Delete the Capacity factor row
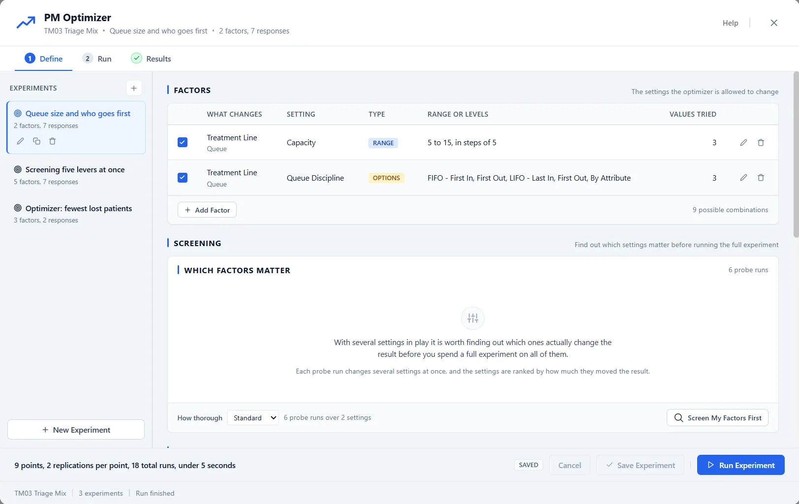Image resolution: width=799 pixels, height=504 pixels. point(761,143)
